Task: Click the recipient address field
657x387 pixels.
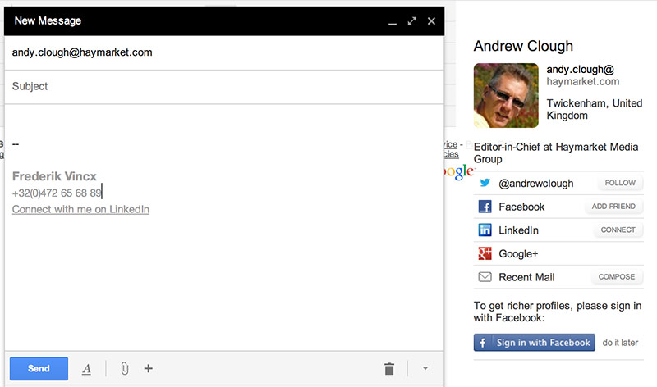Action: pyautogui.click(x=224, y=52)
